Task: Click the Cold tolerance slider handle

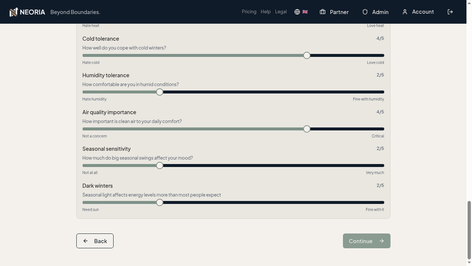Action: [307, 55]
